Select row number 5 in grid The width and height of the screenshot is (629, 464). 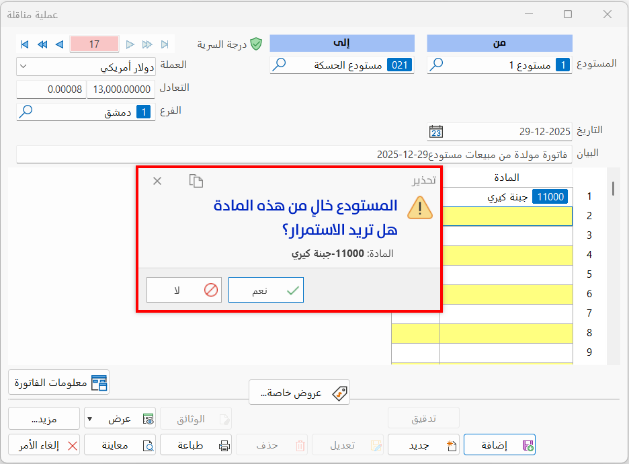click(589, 274)
